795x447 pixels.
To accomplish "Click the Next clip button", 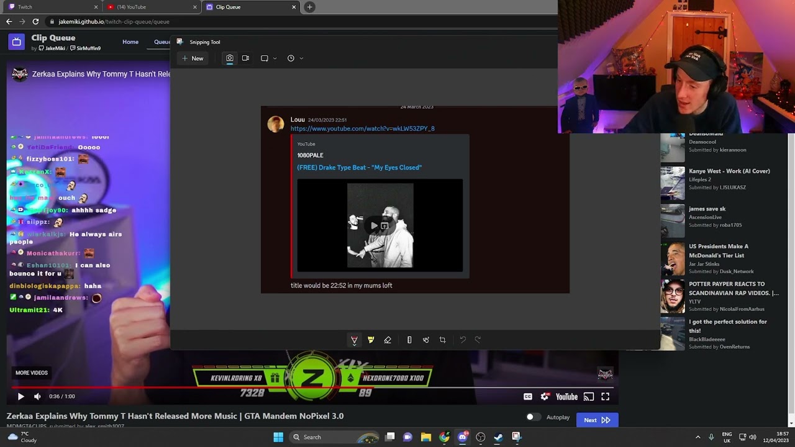I will [x=597, y=420].
